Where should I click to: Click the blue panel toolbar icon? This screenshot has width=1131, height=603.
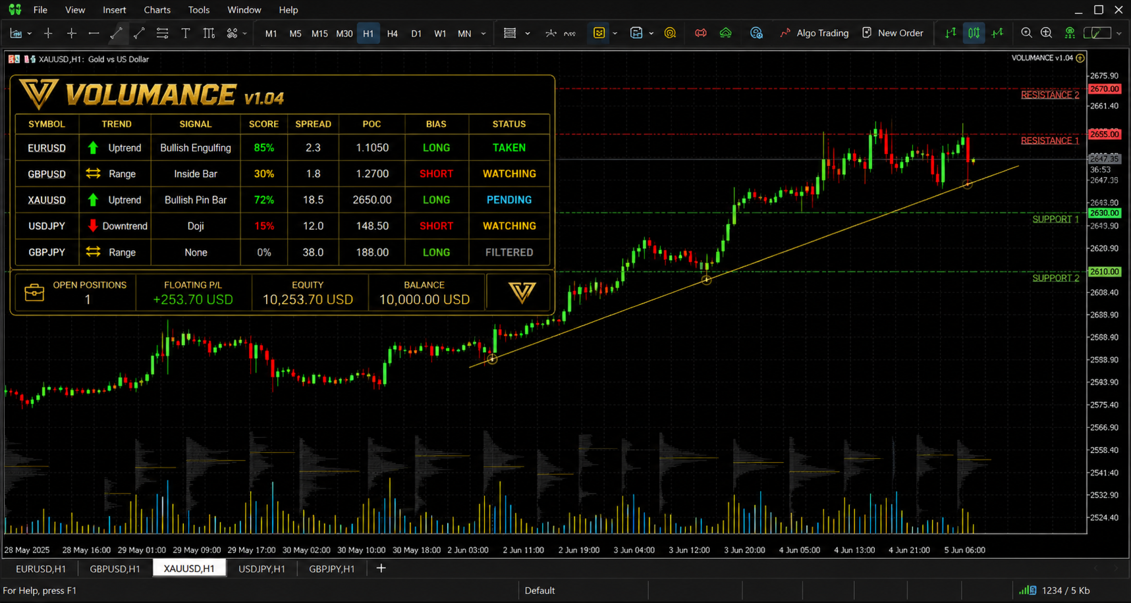pyautogui.click(x=636, y=33)
